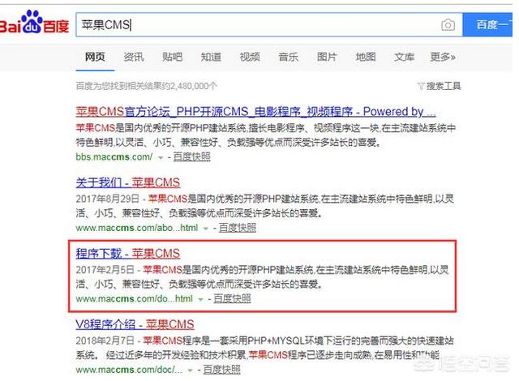
Task: Switch to the 文库 tab
Action: coord(404,58)
